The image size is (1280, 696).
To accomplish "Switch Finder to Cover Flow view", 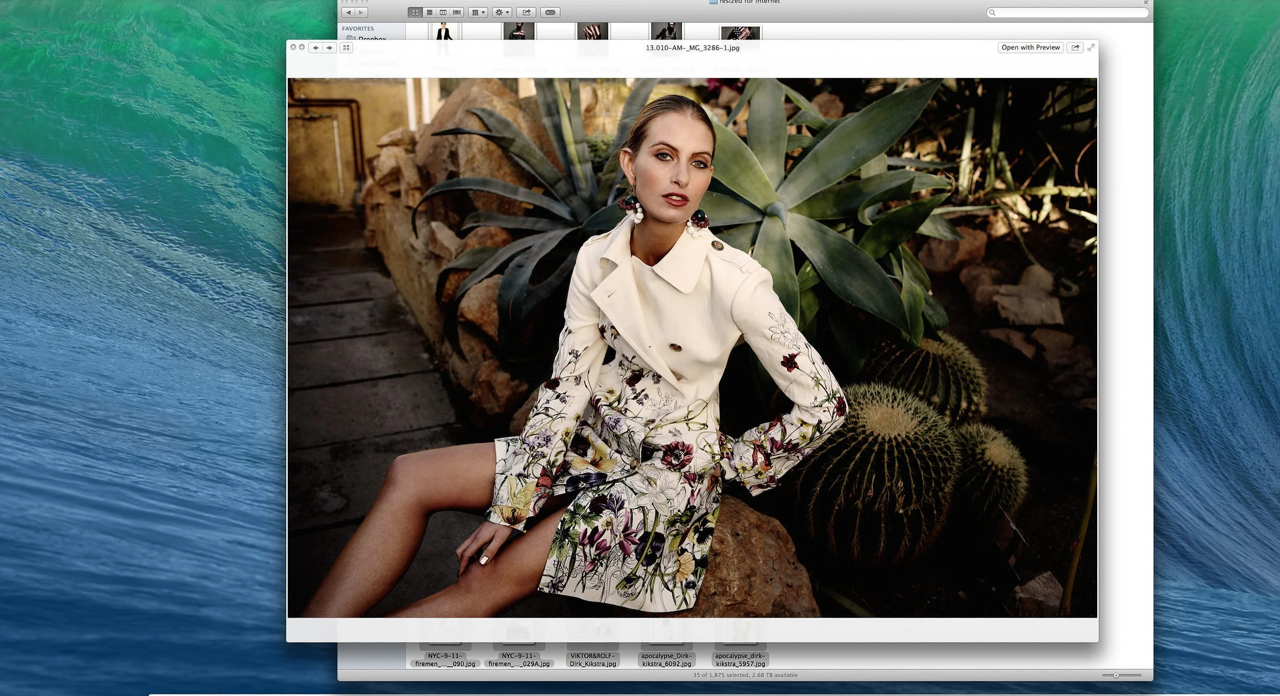I will point(457,13).
